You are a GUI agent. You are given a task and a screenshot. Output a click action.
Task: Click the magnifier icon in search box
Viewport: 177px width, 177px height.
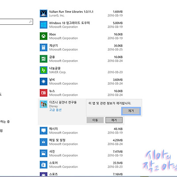click(x=30, y=22)
